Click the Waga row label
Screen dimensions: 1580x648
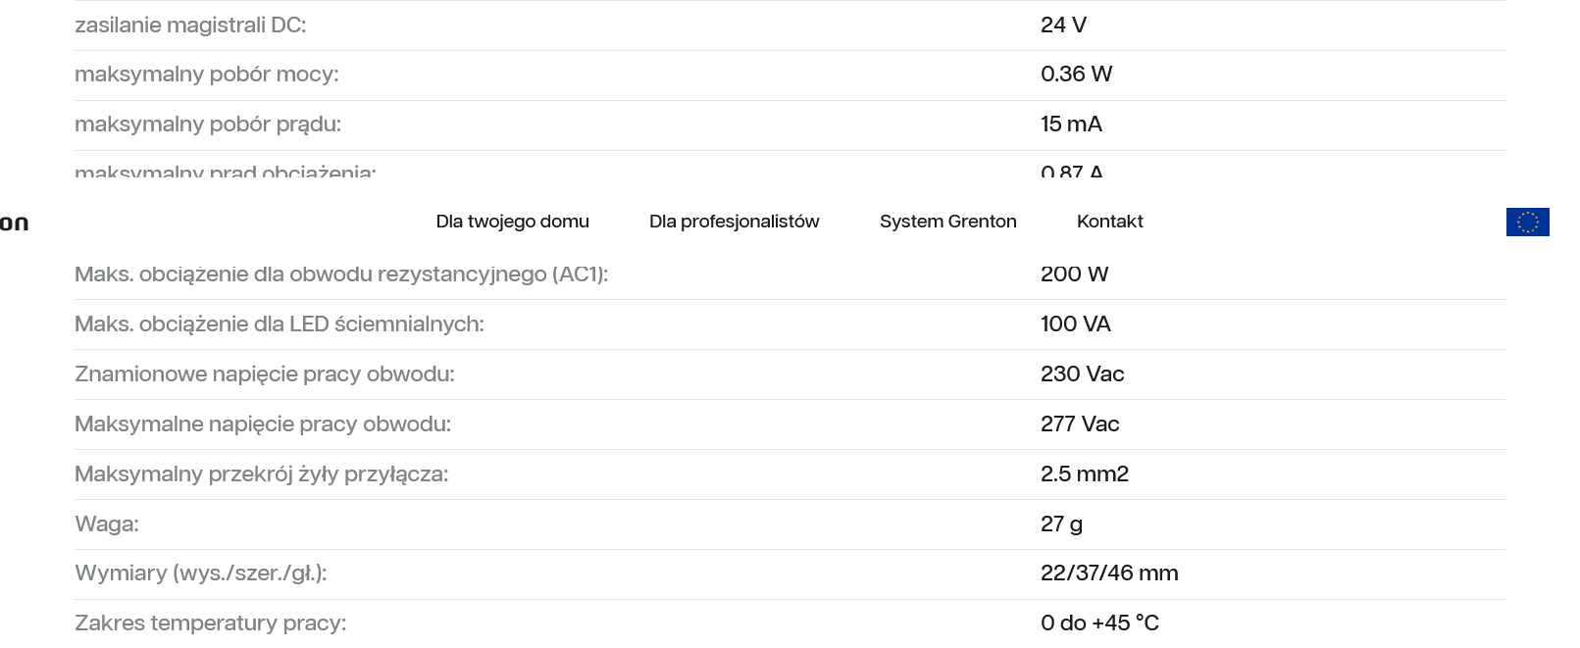point(107,524)
